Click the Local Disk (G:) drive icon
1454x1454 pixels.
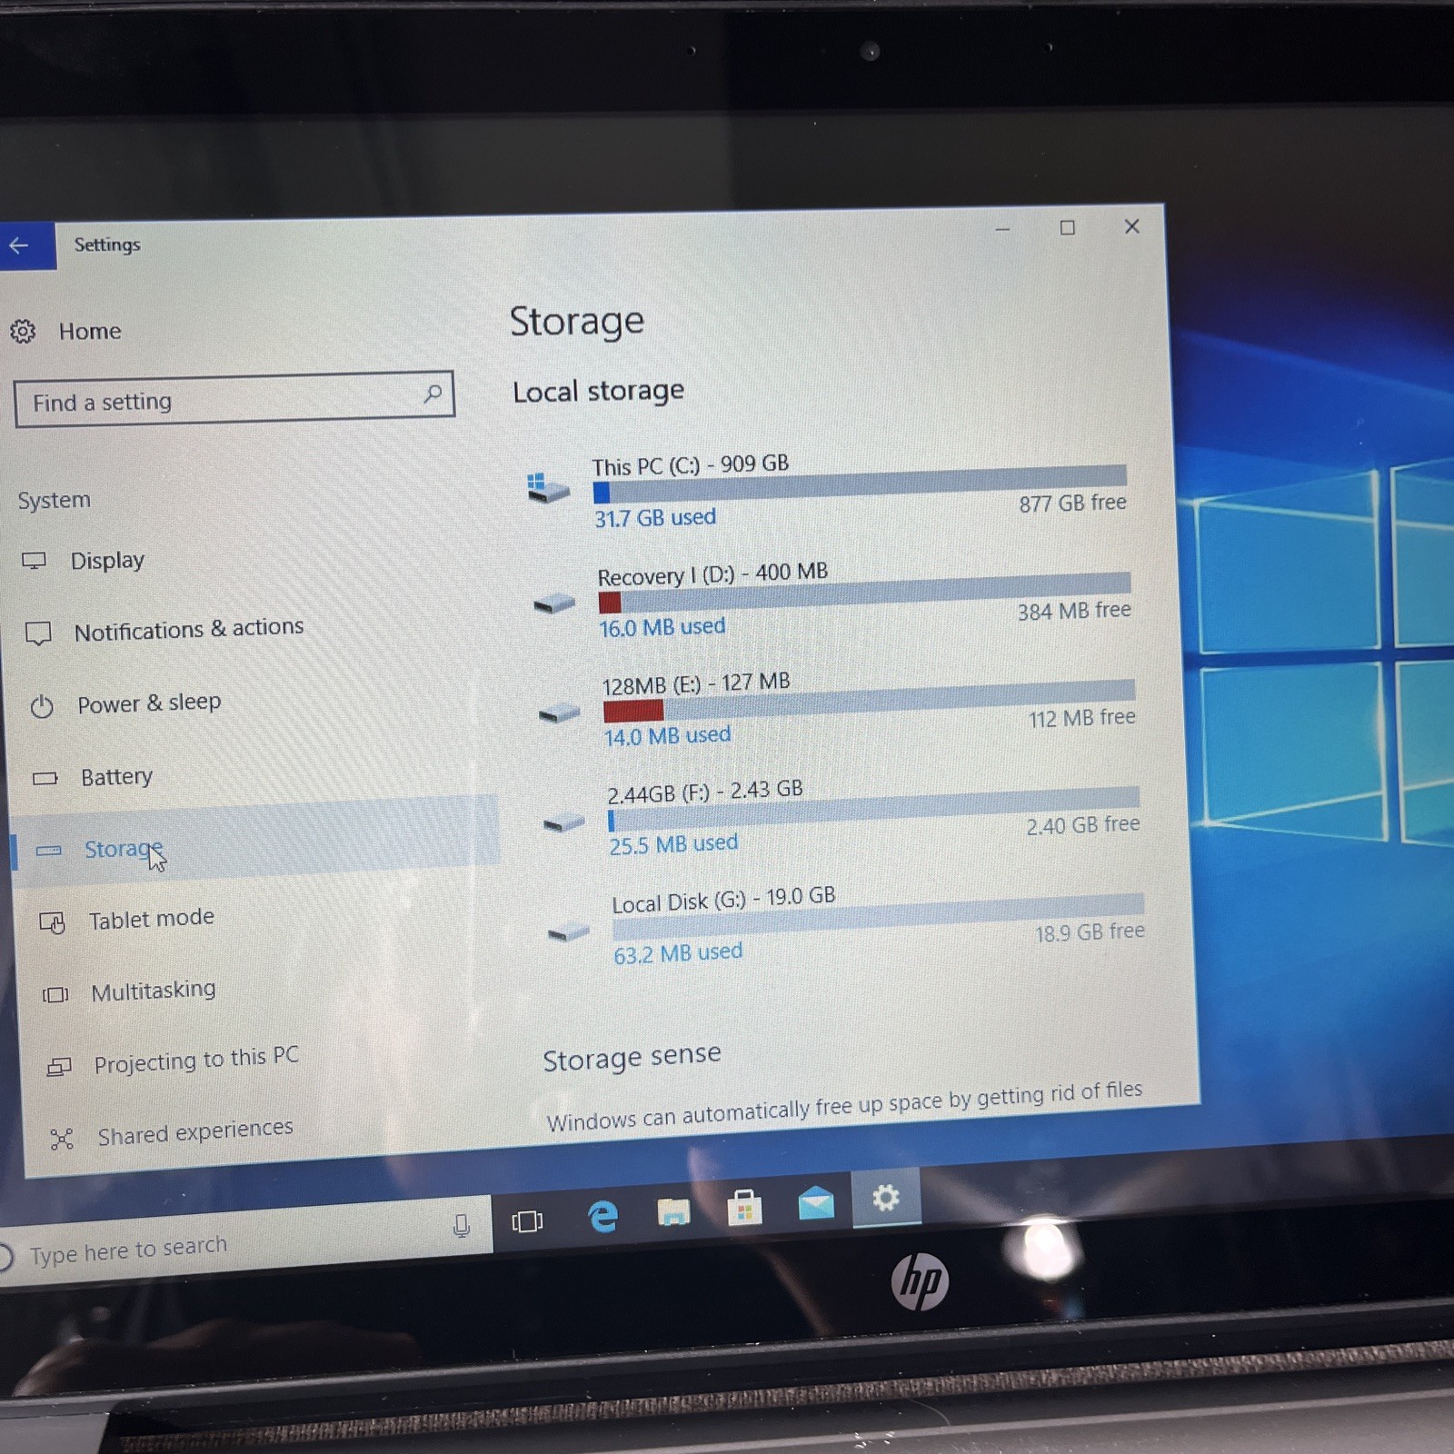click(569, 932)
